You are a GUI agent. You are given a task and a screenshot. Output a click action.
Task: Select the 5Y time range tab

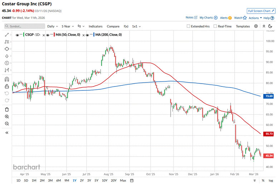pos(97,180)
